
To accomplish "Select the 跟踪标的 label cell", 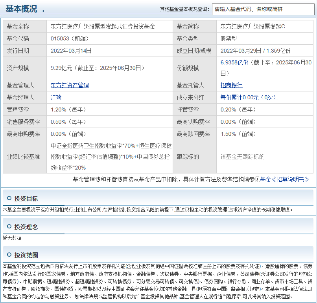I will [x=194, y=157].
